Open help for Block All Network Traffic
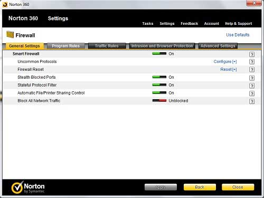The height and width of the screenshot is (198, 264). pyautogui.click(x=252, y=101)
